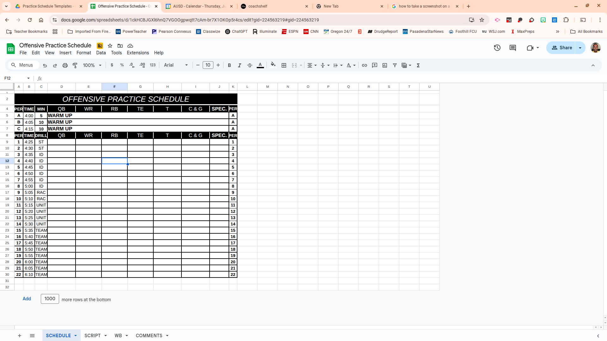The image size is (607, 341).
Task: Reload the page in browser
Action: [x=30, y=20]
